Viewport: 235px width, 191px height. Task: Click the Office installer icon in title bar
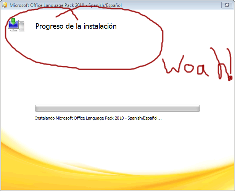pos(5,5)
